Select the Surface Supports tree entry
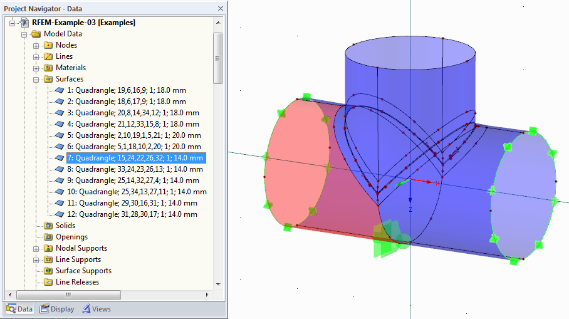Image resolution: width=569 pixels, height=319 pixels. (83, 271)
